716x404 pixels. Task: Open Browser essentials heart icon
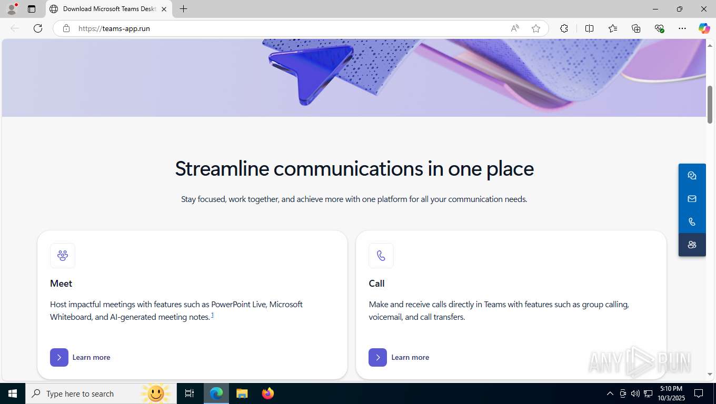point(659,28)
